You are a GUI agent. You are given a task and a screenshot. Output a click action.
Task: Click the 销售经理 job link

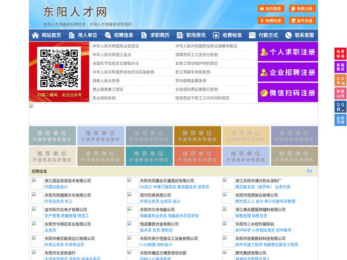click(x=243, y=216)
